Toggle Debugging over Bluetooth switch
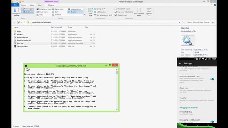 click(x=212, y=121)
